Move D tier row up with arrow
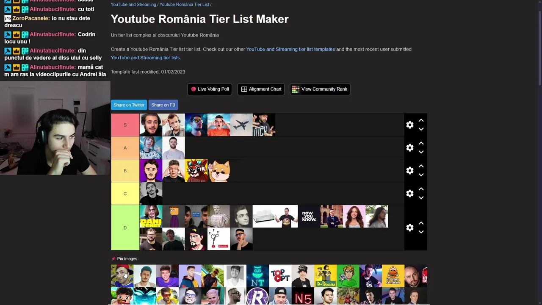The width and height of the screenshot is (542, 305). click(421, 223)
